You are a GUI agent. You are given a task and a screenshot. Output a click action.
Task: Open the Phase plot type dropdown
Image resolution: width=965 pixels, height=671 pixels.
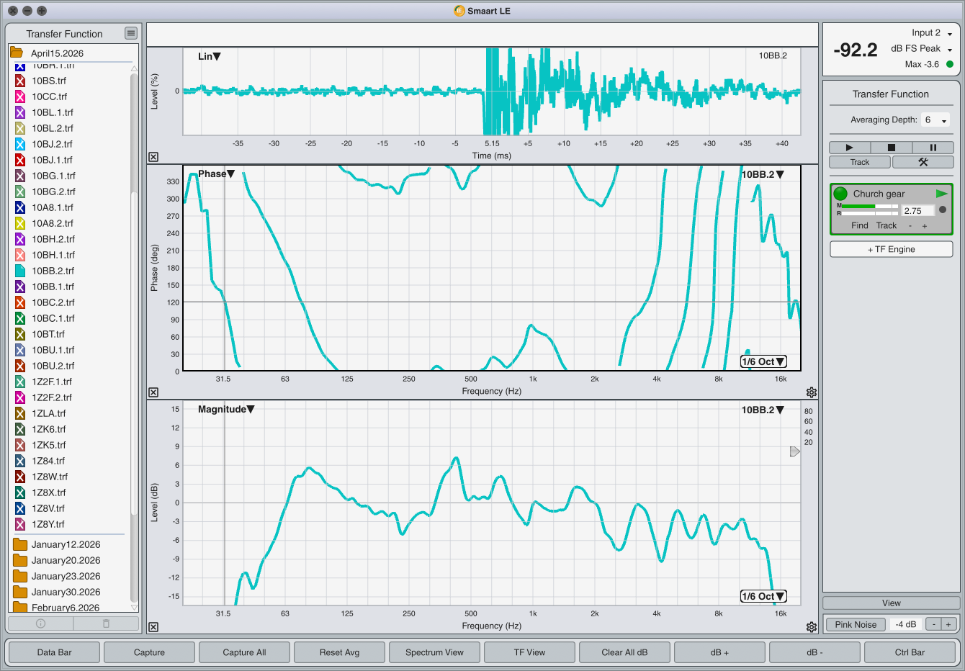tap(216, 174)
